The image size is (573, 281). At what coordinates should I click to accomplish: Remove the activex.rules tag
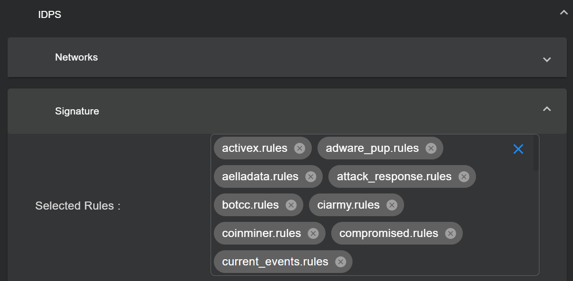click(x=300, y=149)
